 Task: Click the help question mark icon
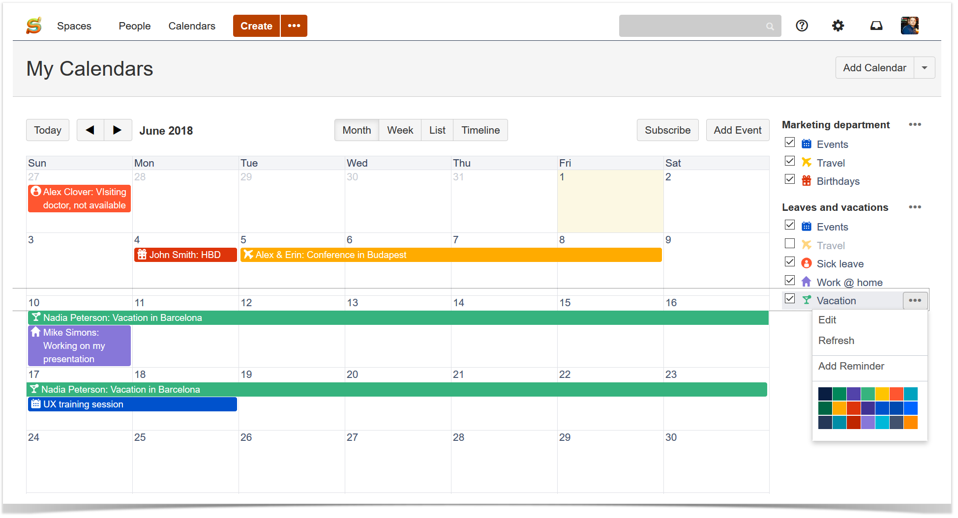tap(802, 26)
